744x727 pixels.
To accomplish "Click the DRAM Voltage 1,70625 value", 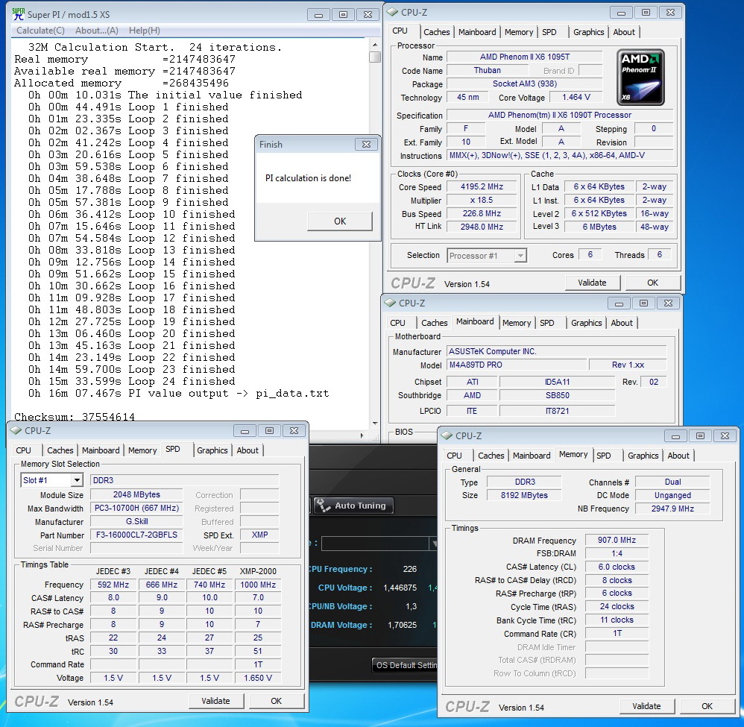I will pyautogui.click(x=402, y=625).
